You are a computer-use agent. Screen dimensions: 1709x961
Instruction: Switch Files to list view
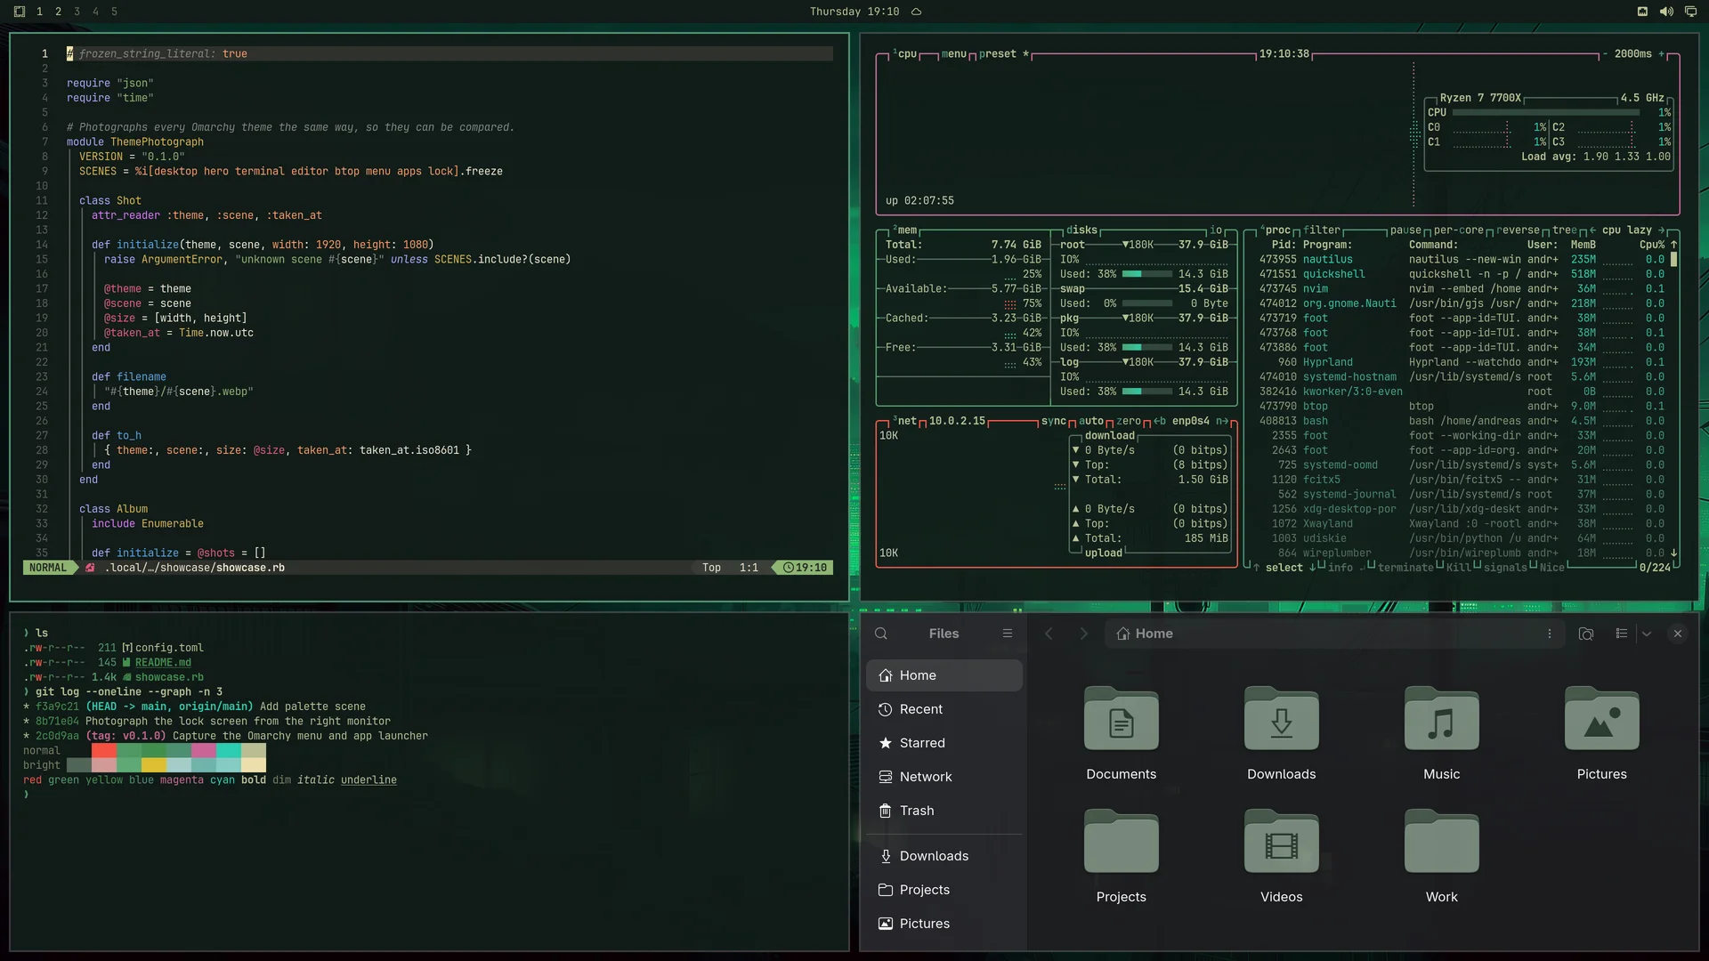tap(1622, 634)
